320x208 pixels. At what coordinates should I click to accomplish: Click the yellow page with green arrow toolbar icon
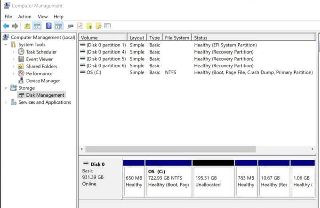pos(89,26)
